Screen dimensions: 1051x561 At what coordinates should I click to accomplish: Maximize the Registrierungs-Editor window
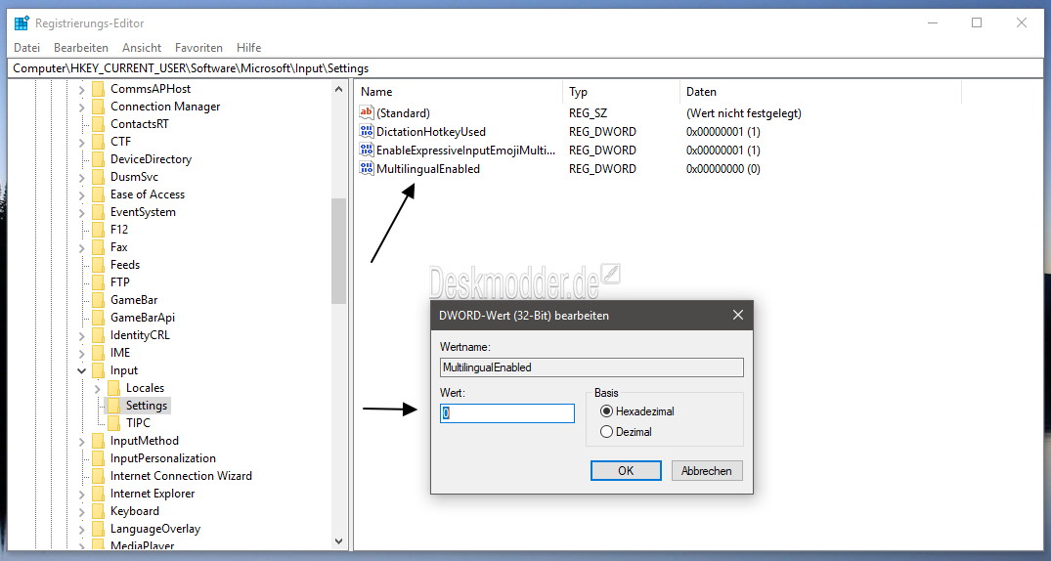977,22
